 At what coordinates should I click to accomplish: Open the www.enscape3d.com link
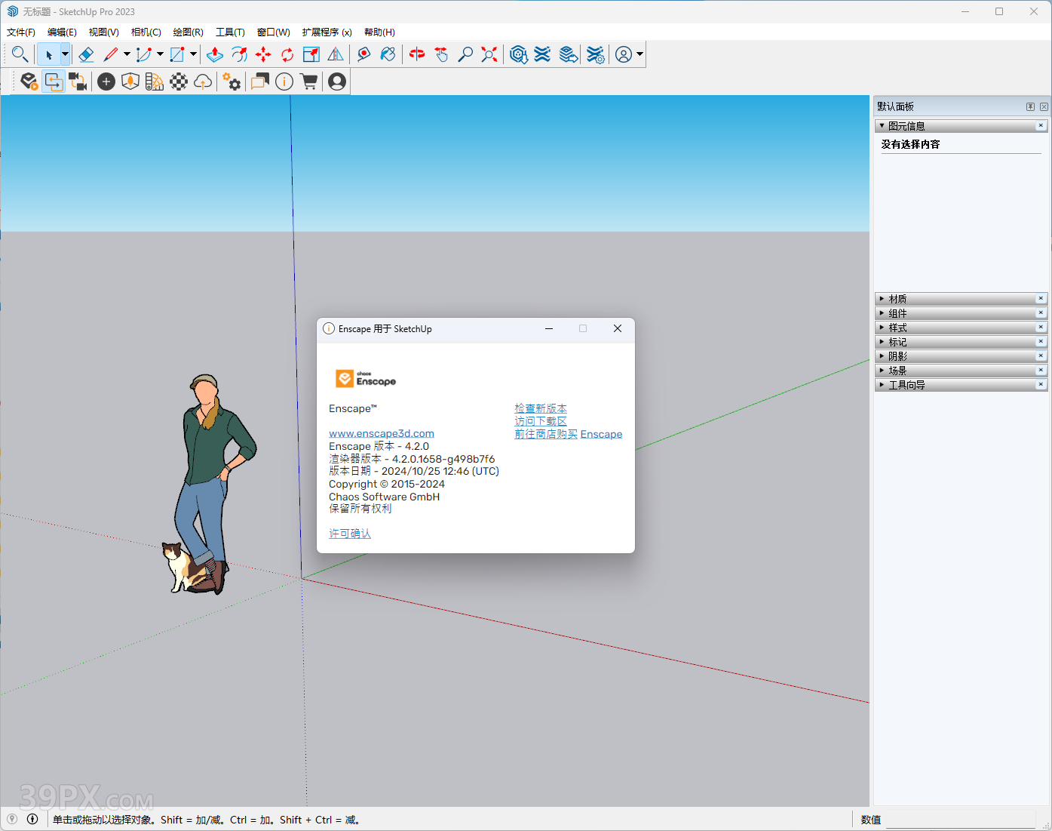click(x=381, y=433)
